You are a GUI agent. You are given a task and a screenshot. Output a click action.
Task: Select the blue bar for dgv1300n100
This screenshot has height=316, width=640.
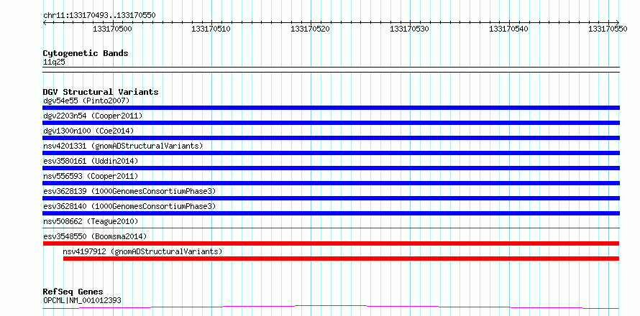point(331,138)
